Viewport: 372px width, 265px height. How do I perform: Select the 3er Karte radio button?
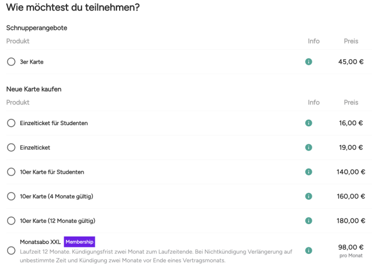point(11,62)
